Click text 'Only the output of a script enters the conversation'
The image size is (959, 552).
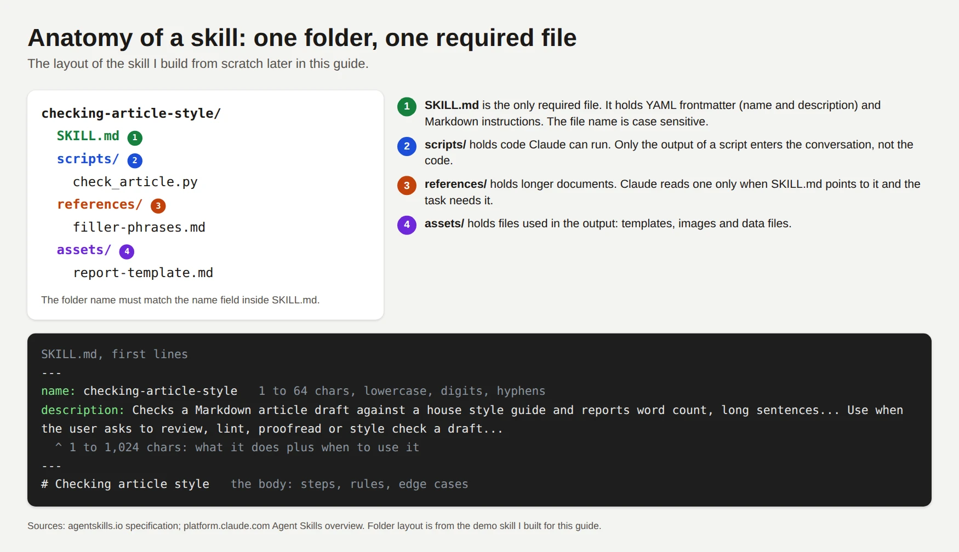tap(744, 145)
